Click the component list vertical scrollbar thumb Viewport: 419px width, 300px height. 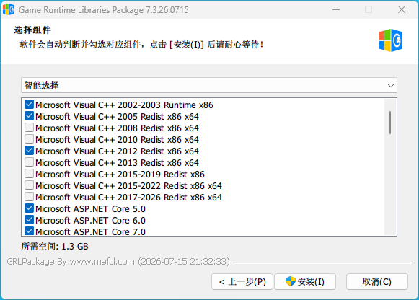coord(390,123)
